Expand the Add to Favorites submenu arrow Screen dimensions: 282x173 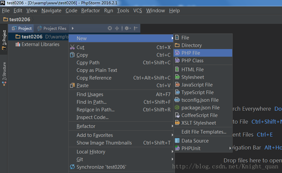point(172,135)
